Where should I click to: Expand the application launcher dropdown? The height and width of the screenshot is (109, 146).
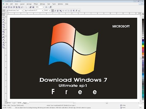pos(48,7)
